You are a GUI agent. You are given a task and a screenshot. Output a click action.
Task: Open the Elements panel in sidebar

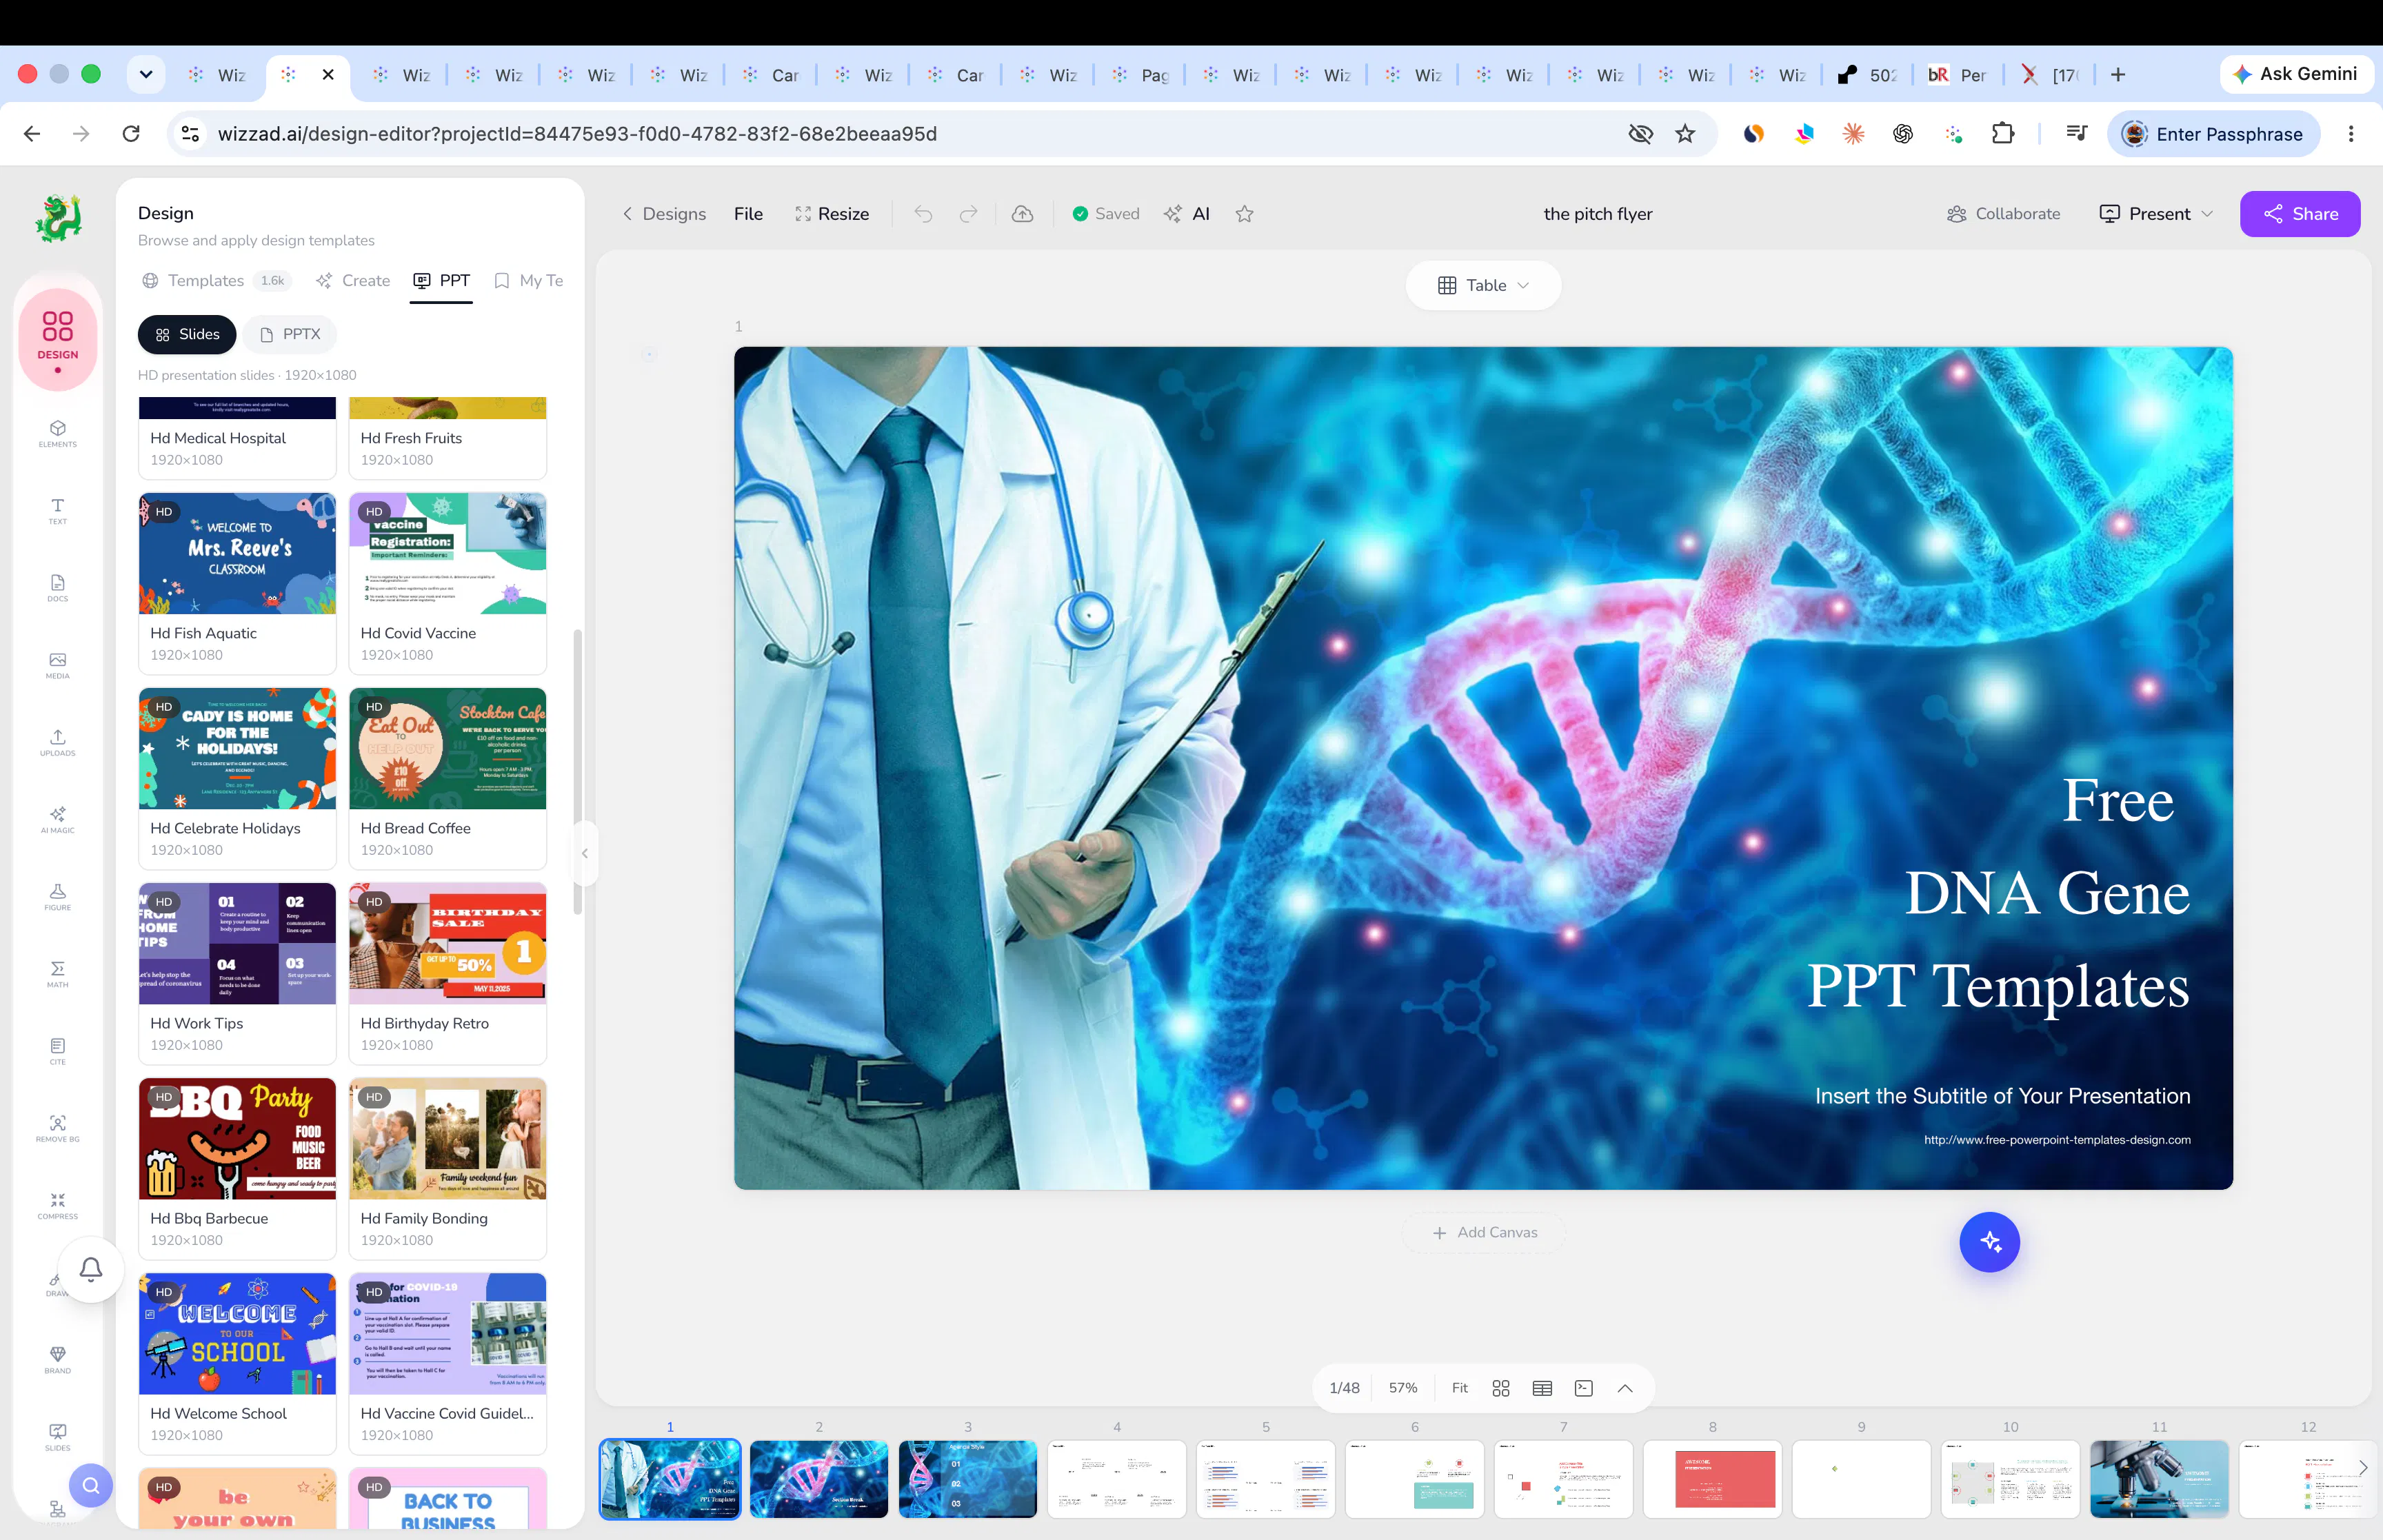pyautogui.click(x=57, y=433)
